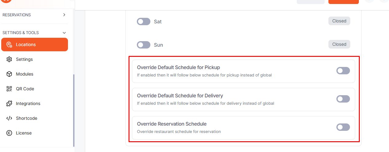Click the Modules cube icon
Image resolution: width=389 pixels, height=152 pixels.
pyautogui.click(x=9, y=74)
